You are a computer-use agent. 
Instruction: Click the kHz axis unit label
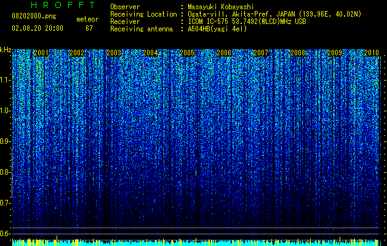(6, 50)
